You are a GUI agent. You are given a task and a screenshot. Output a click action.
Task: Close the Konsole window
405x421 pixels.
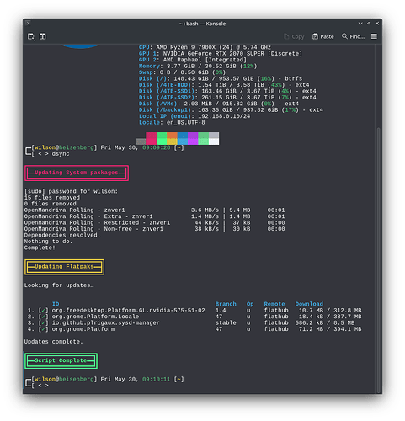point(377,24)
